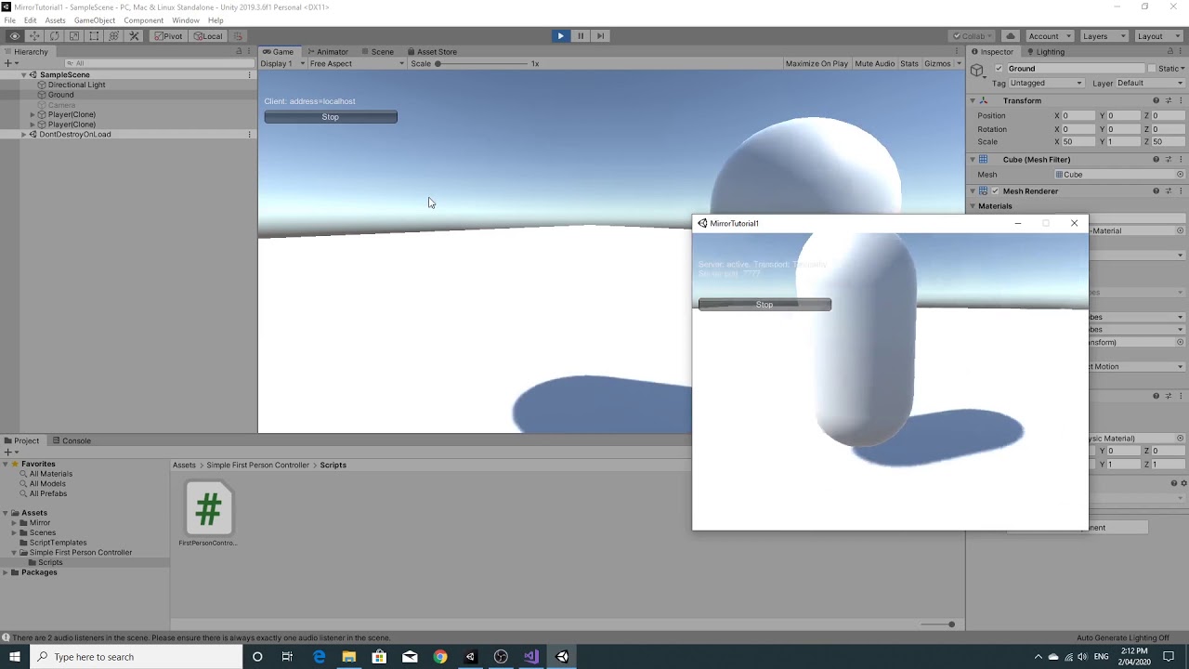
Task: Switch to the Scene tab
Action: tap(377, 52)
